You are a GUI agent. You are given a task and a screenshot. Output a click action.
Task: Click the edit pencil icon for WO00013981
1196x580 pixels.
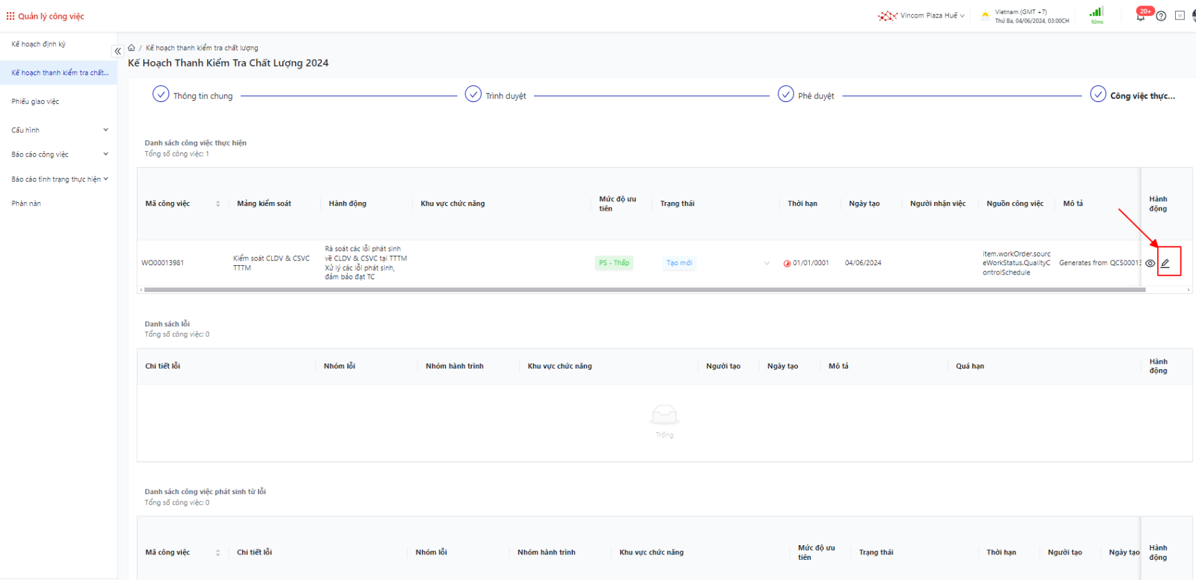[1165, 263]
